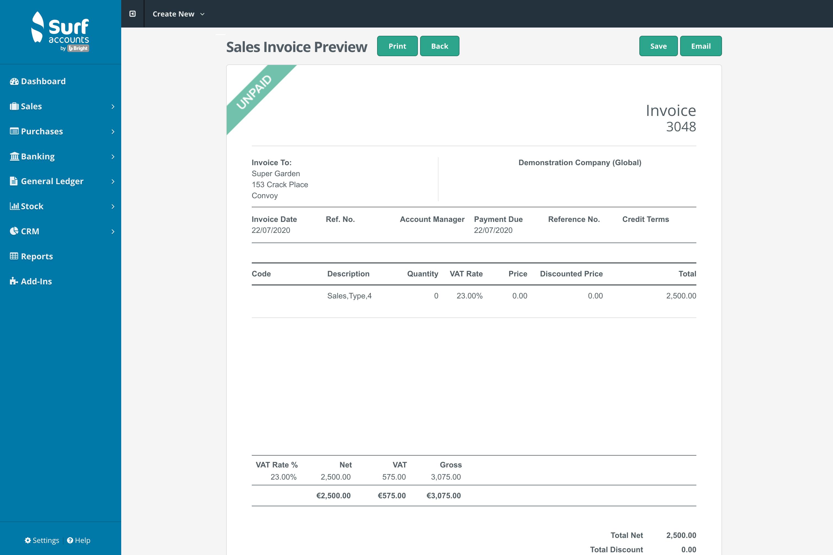The height and width of the screenshot is (555, 833).
Task: Open the Dashboard from the sidebar icon
Action: pos(14,81)
